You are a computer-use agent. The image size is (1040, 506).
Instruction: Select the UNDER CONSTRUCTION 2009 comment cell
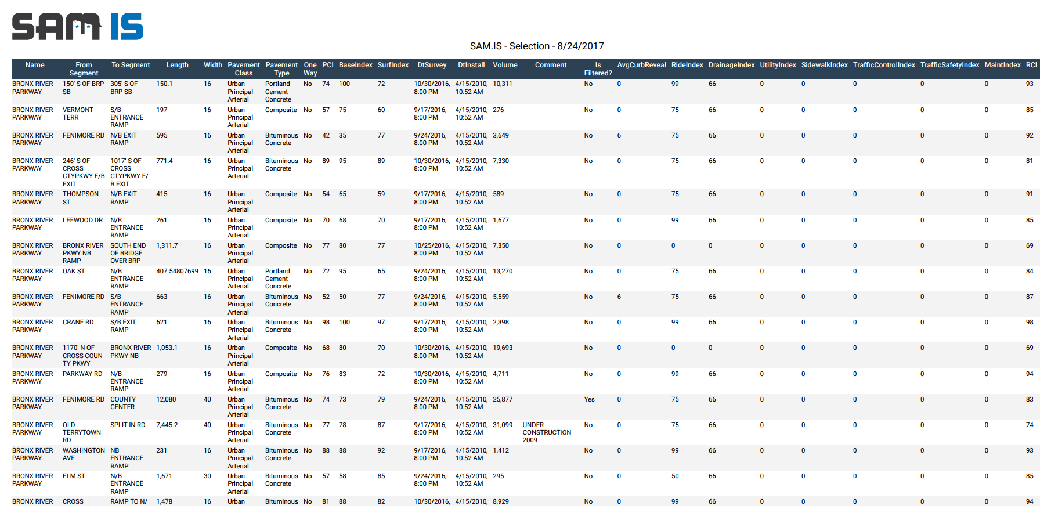point(546,432)
